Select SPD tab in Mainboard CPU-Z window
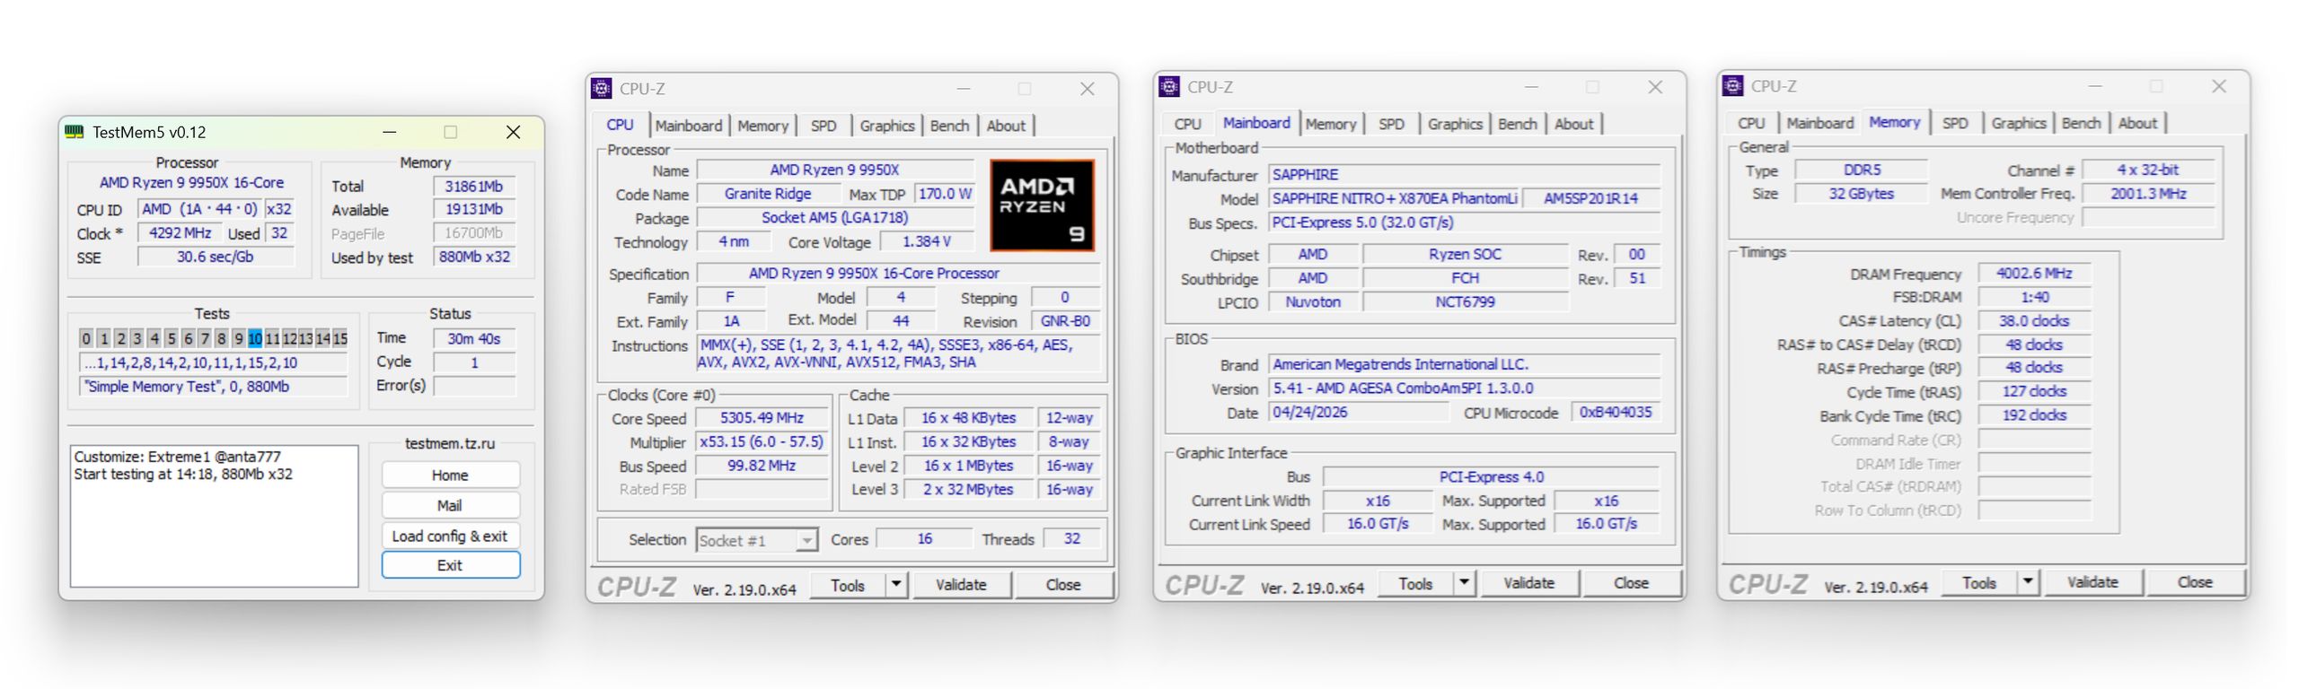This screenshot has height=689, width=2299. click(x=1391, y=124)
